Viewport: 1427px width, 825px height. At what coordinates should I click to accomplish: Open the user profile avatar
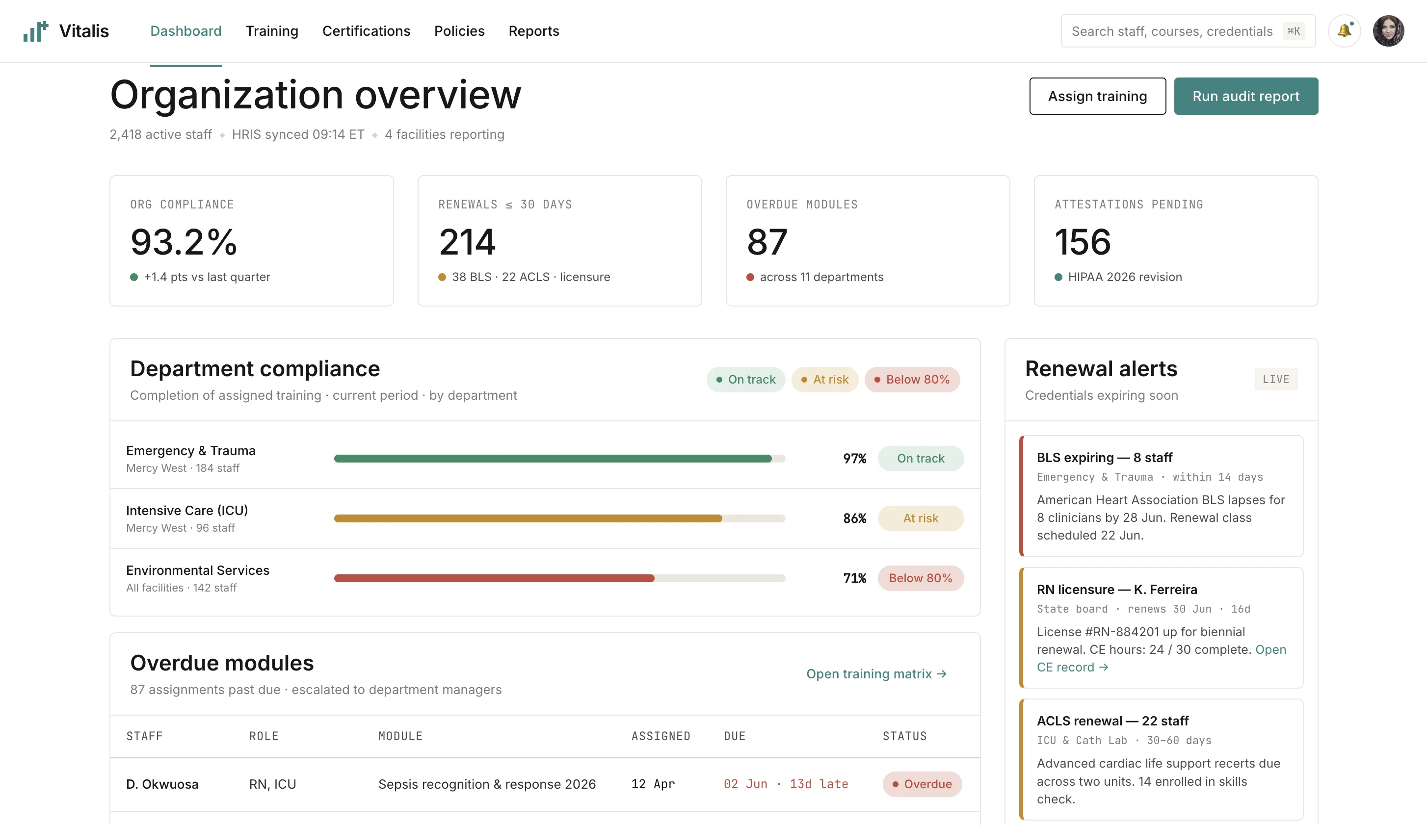(x=1388, y=31)
